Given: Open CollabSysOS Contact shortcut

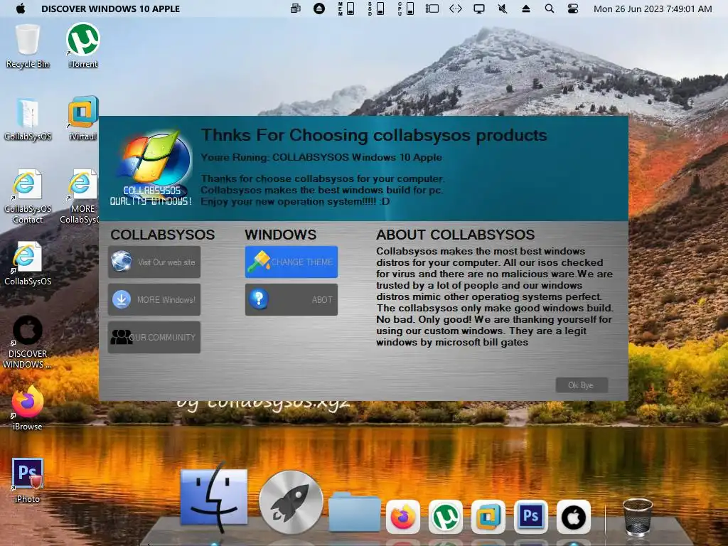Looking at the screenshot, I should [x=28, y=196].
